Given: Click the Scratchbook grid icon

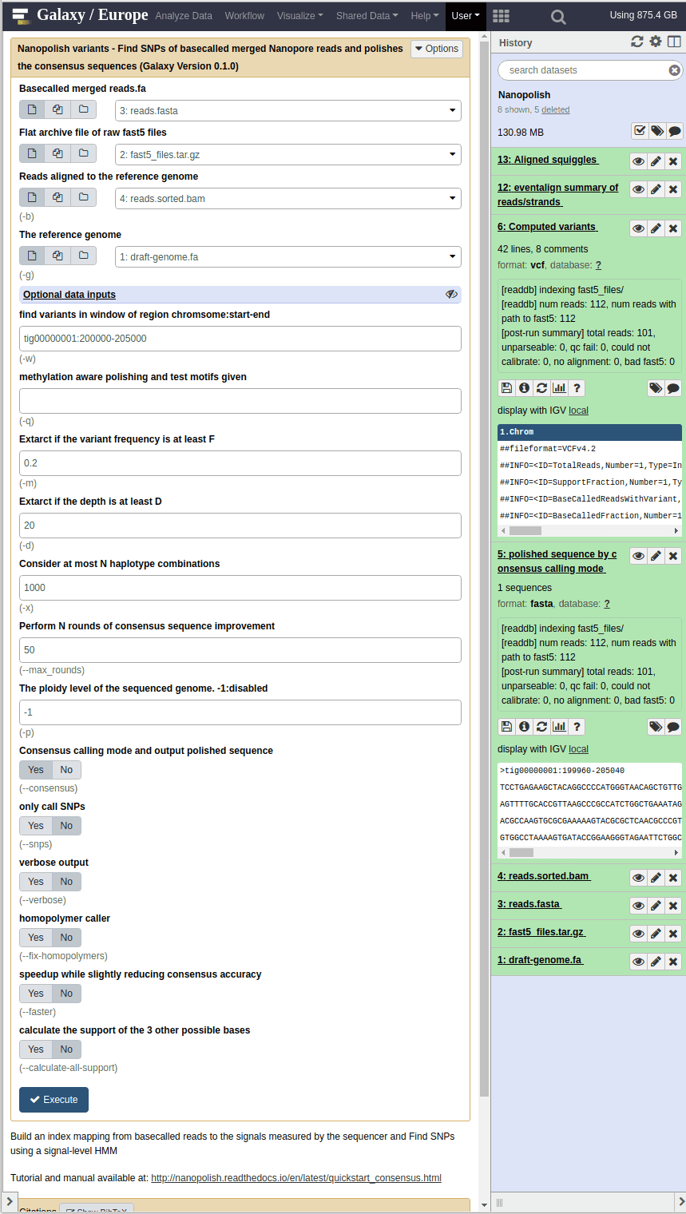Looking at the screenshot, I should 501,16.
